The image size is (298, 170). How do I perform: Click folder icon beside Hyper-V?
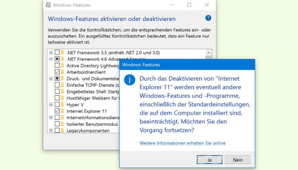coord(63,105)
